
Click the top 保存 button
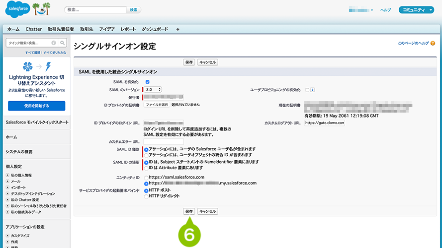click(189, 62)
